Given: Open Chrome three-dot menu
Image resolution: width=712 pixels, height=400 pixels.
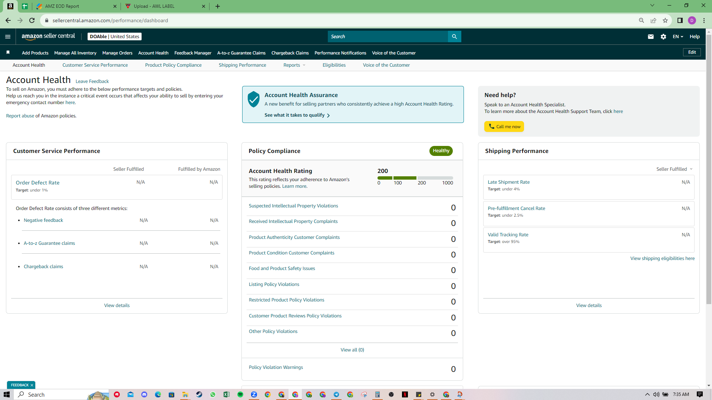Looking at the screenshot, I should (704, 20).
